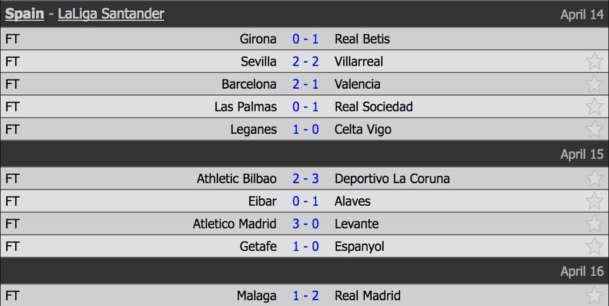Star the Getafe vs Espanyol row
Viewport: 609px width, 306px height.
pyautogui.click(x=594, y=246)
